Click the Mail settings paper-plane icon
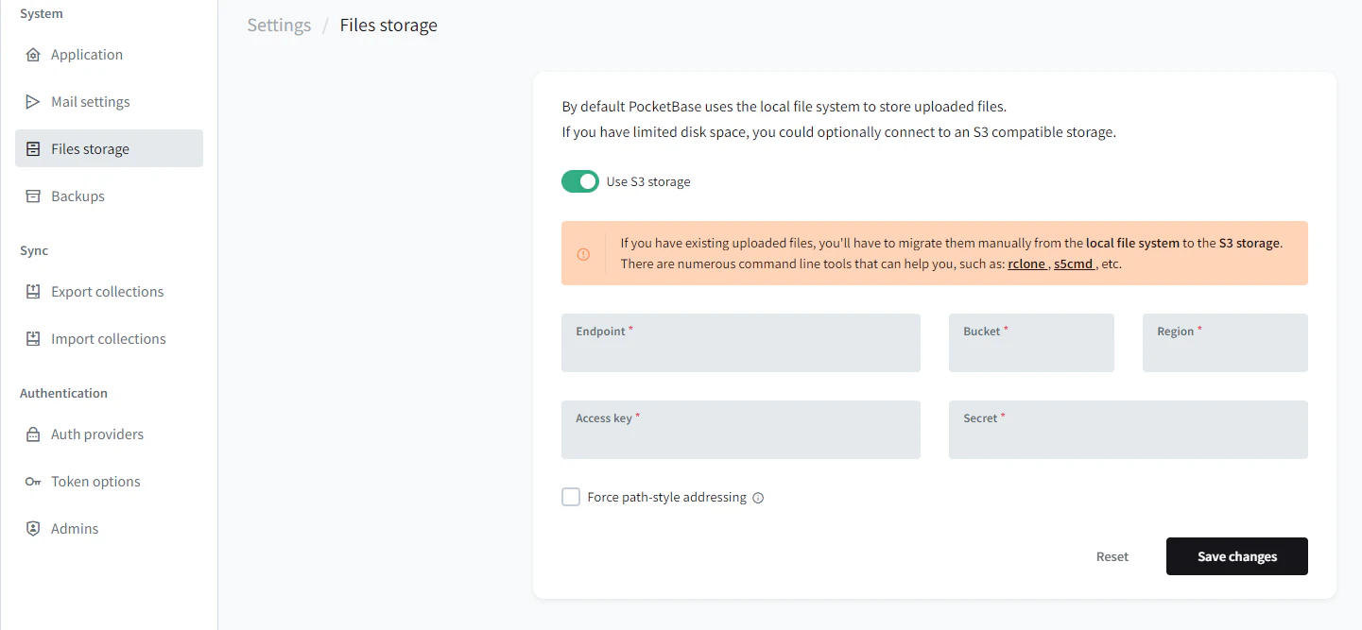 [x=33, y=102]
